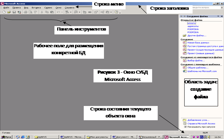
Task: Open recent file адресаты
Action: (x=193, y=26)
